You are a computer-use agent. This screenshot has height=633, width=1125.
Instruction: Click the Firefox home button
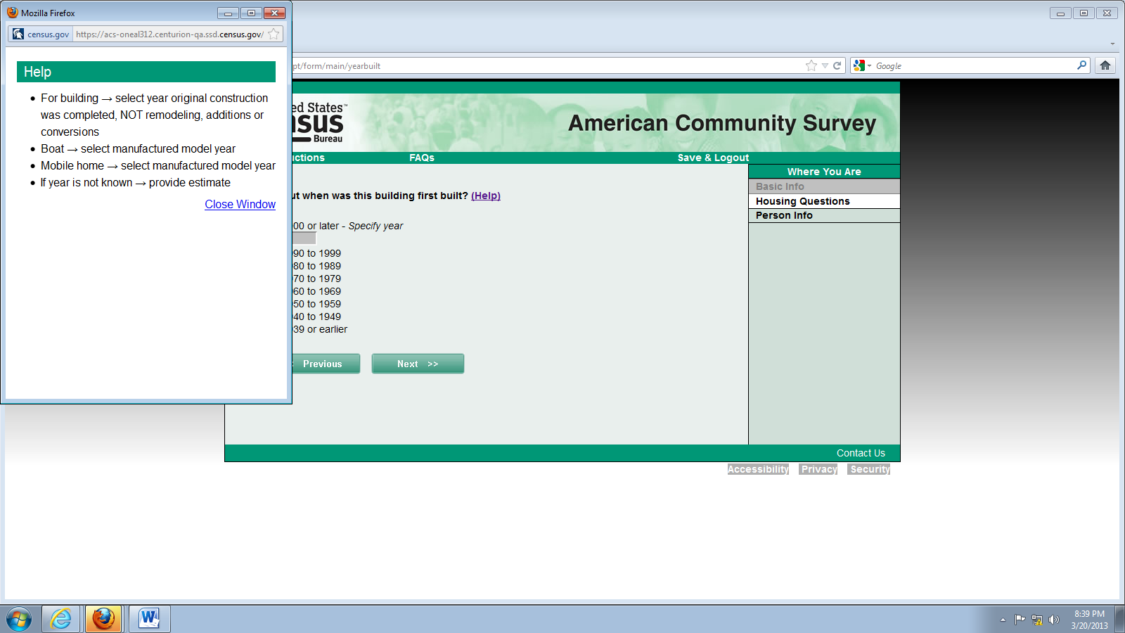click(x=1105, y=65)
